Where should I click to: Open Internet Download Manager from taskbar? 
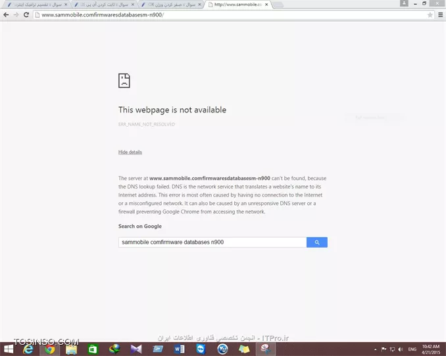point(114,349)
